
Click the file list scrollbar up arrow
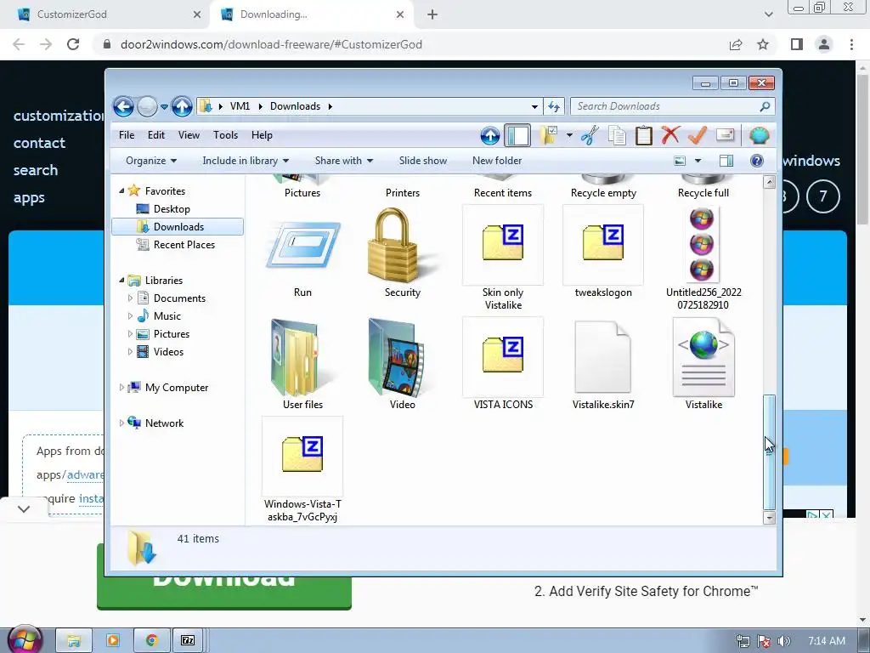point(769,182)
